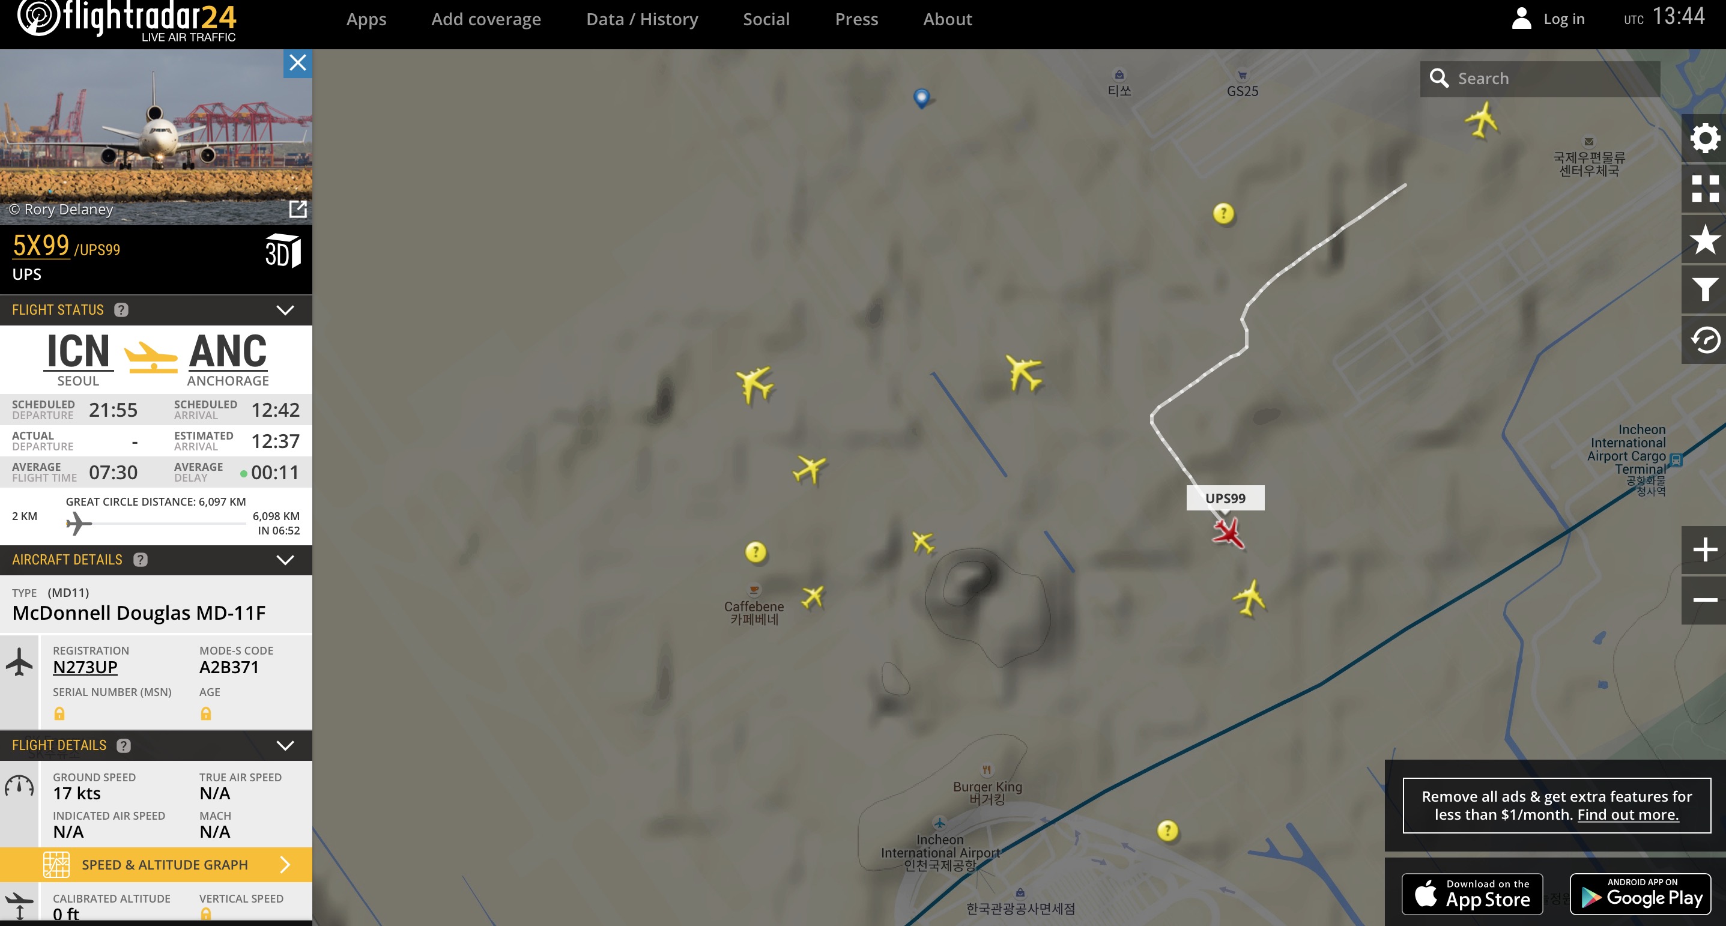Zoom out the map with minus button
This screenshot has width=1726, height=926.
pyautogui.click(x=1704, y=601)
